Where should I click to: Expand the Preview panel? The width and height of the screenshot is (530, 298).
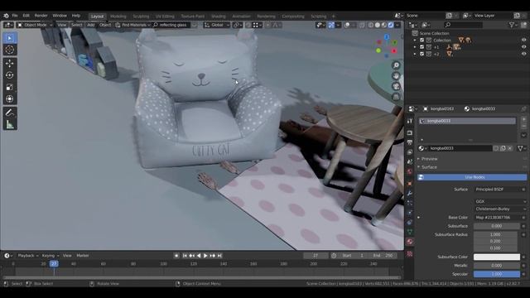(x=429, y=159)
